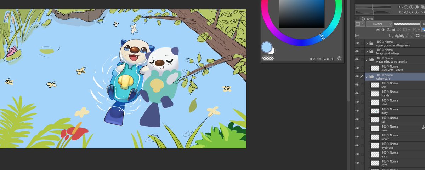Click the eyes layer thumbnail
Viewport: 425px width, 170px height.
point(375,163)
